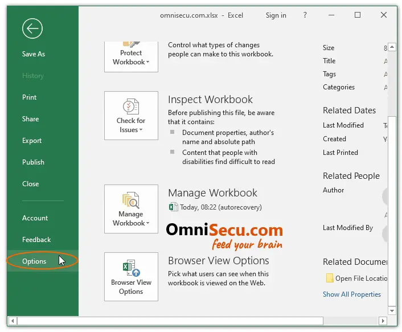The height and width of the screenshot is (332, 402).
Task: Click the Categories property label
Action: [339, 87]
